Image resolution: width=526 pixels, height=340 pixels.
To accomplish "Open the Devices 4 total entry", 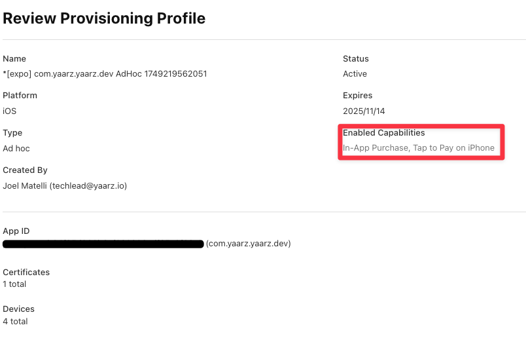I will pyautogui.click(x=18, y=315).
